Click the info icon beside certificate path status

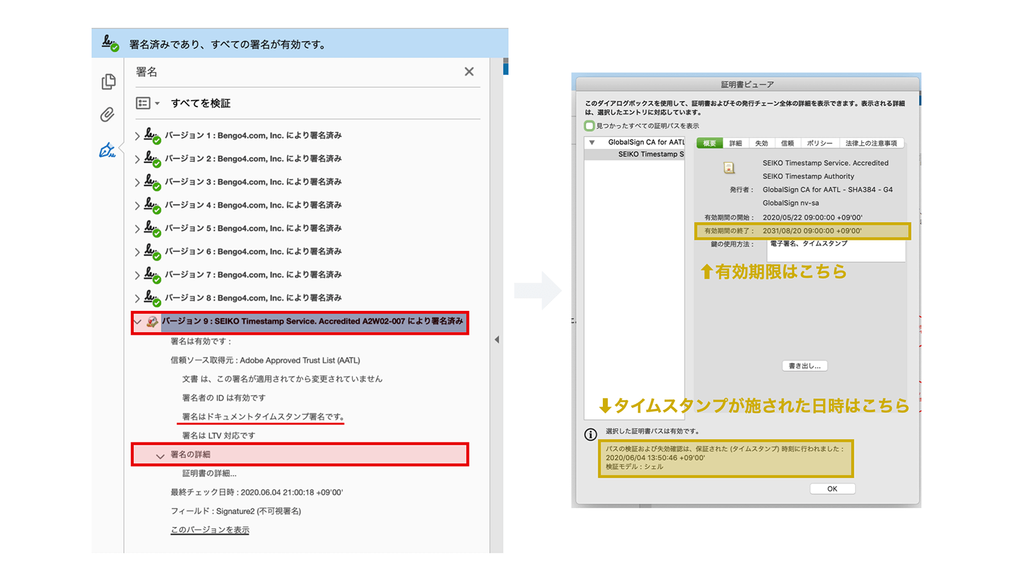[x=591, y=435]
